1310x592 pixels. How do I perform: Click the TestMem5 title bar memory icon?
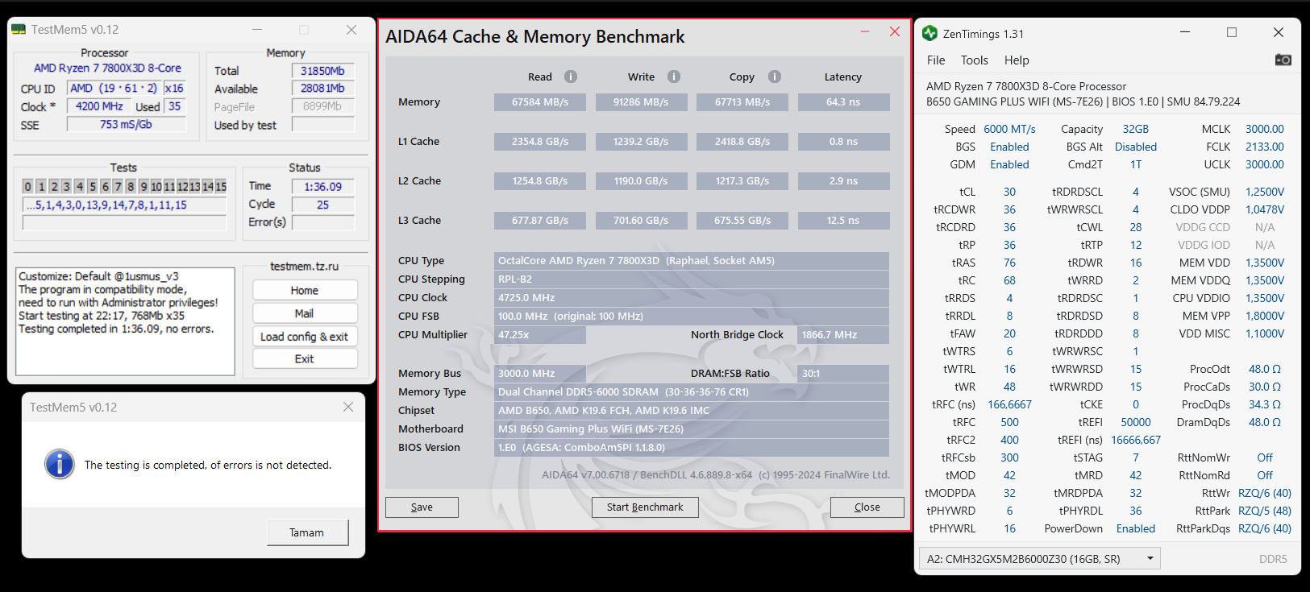pos(19,30)
